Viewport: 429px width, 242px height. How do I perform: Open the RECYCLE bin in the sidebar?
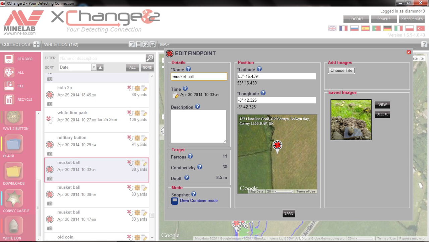[9, 99]
